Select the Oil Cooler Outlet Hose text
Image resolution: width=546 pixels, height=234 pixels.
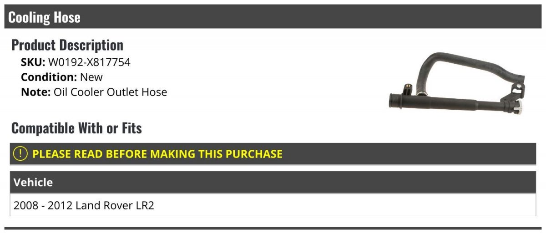click(x=111, y=92)
